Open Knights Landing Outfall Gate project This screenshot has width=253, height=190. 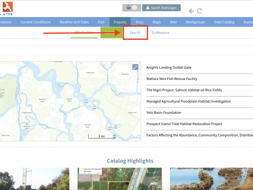pos(168,67)
